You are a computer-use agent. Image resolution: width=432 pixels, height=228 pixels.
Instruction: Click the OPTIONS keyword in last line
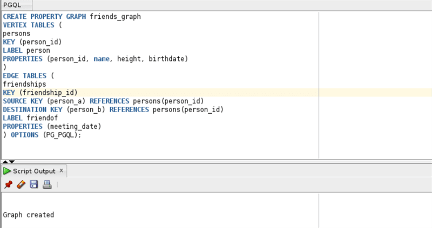24,135
